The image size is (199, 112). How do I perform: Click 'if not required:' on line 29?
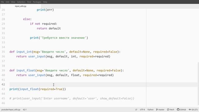click(44, 24)
